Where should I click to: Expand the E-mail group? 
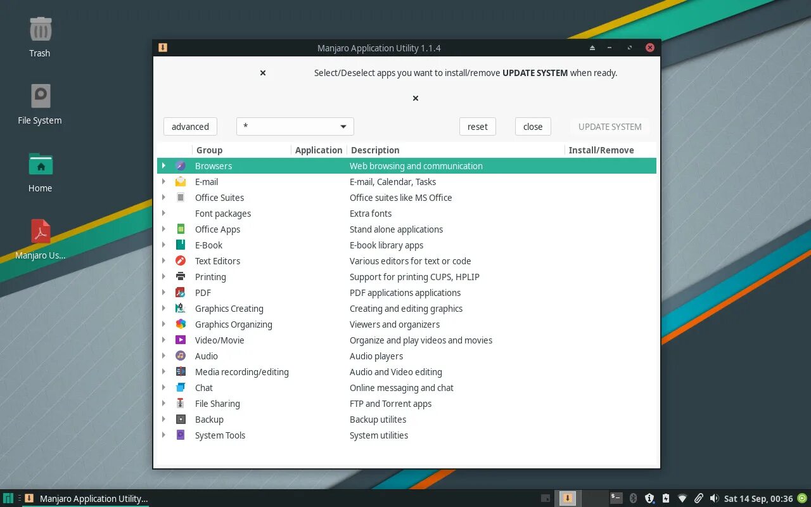click(163, 181)
